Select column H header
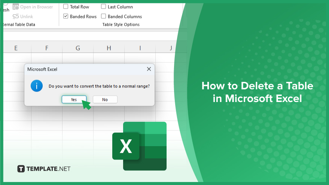Image resolution: width=329 pixels, height=185 pixels. (x=109, y=48)
